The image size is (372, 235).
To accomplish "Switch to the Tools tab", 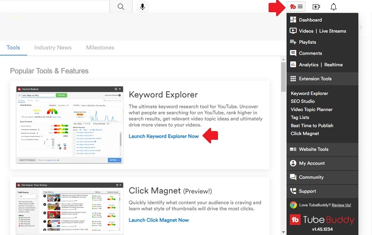I will (13, 48).
